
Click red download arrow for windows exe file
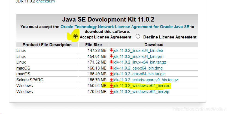pyautogui.click(x=111, y=86)
